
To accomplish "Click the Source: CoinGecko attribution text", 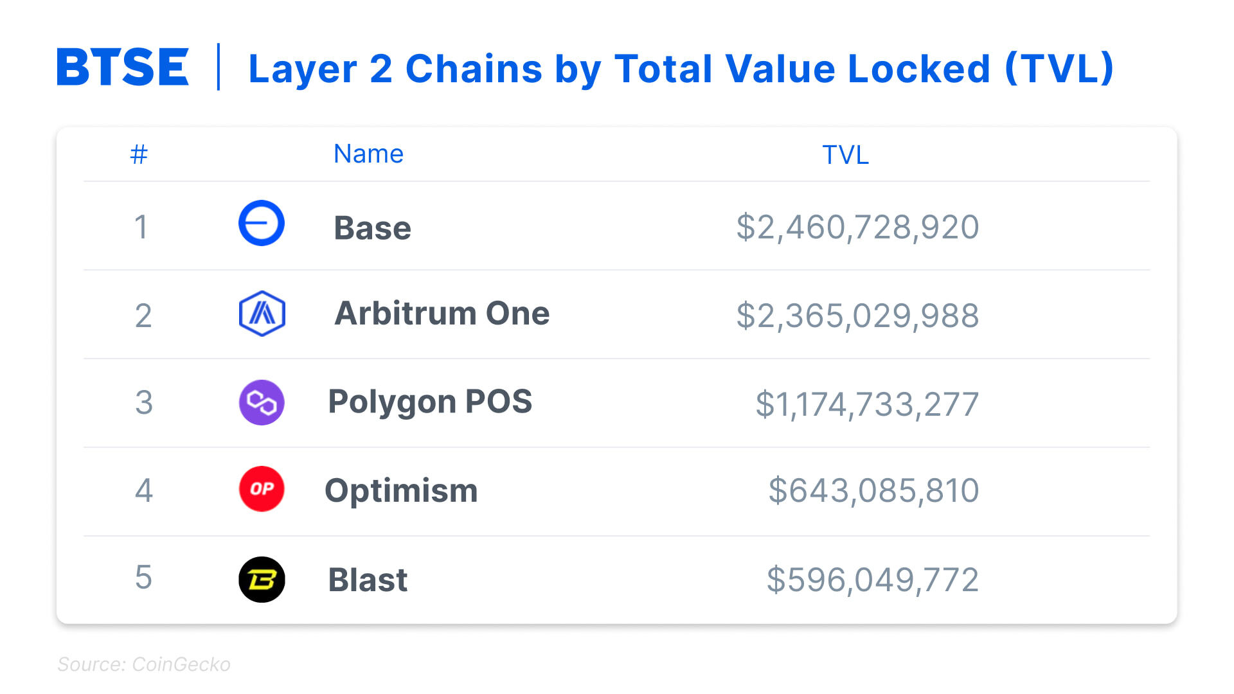I will (144, 664).
